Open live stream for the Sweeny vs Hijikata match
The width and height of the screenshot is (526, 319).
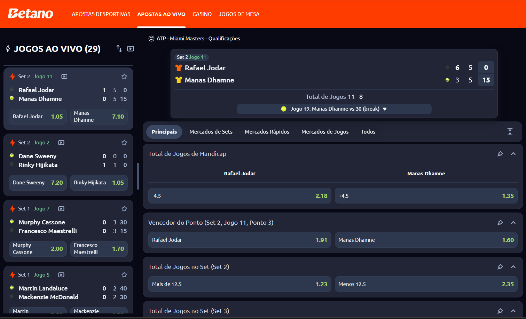[x=61, y=143]
